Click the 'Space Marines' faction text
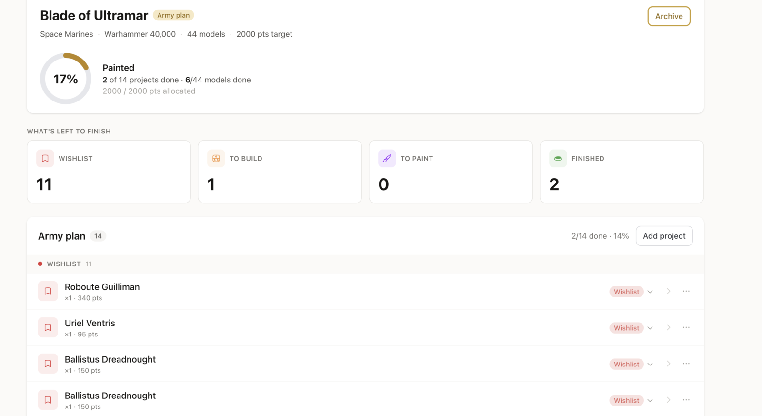Viewport: 762px width, 416px height. click(x=67, y=34)
